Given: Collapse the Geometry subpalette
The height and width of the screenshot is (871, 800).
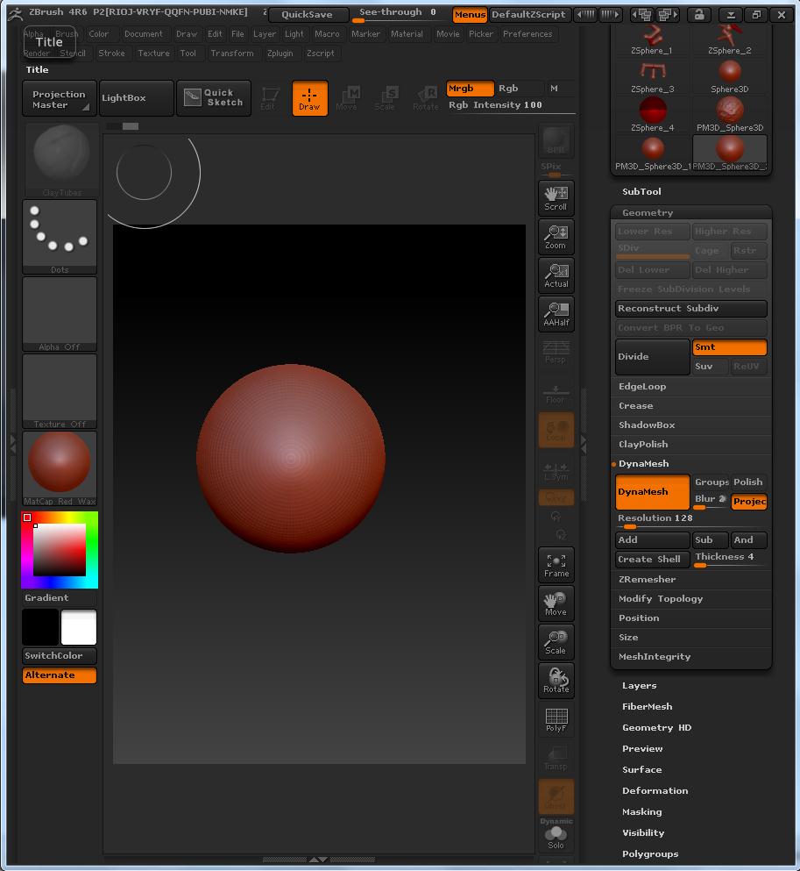Looking at the screenshot, I should [647, 212].
